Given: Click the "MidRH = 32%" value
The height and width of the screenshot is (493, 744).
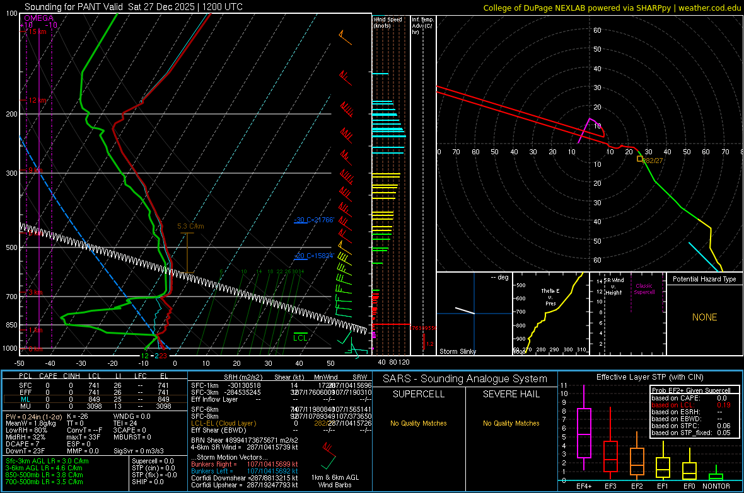Looking at the screenshot, I should pos(26,437).
